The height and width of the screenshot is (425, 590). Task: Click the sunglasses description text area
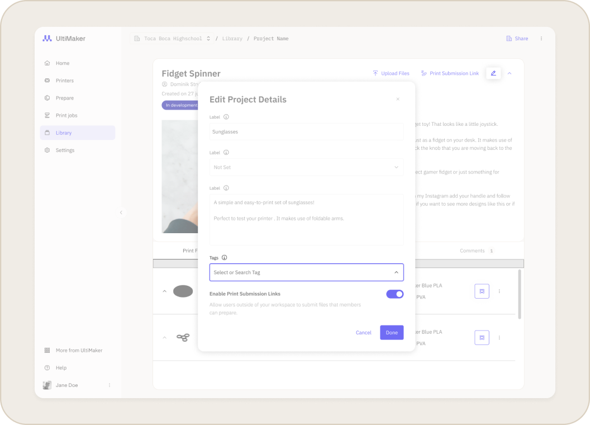click(307, 220)
